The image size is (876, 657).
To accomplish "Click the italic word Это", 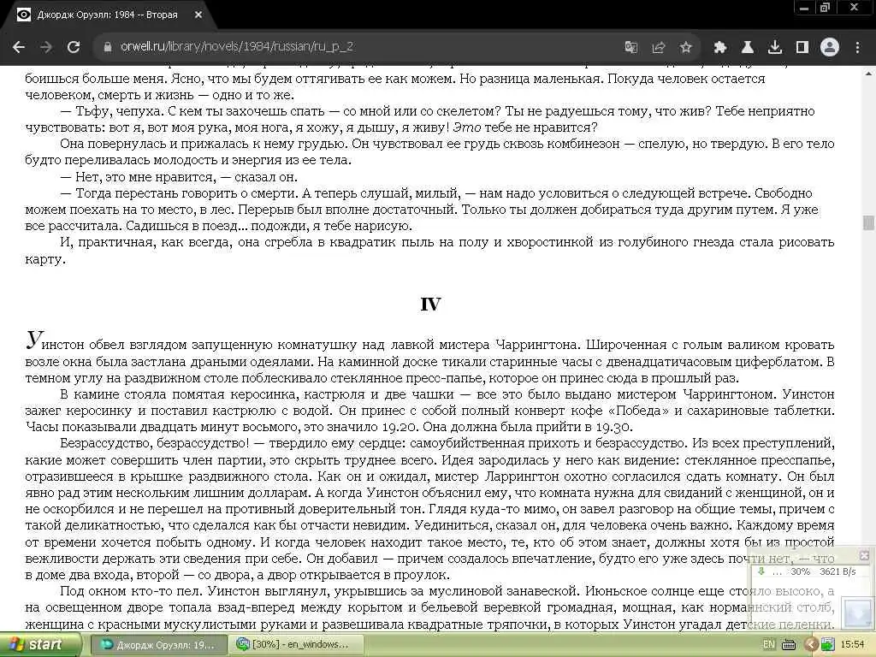I will coord(467,127).
